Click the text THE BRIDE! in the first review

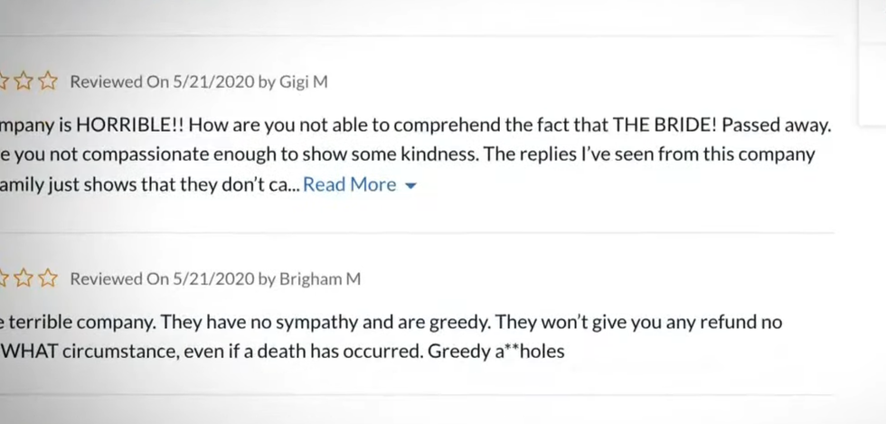664,126
